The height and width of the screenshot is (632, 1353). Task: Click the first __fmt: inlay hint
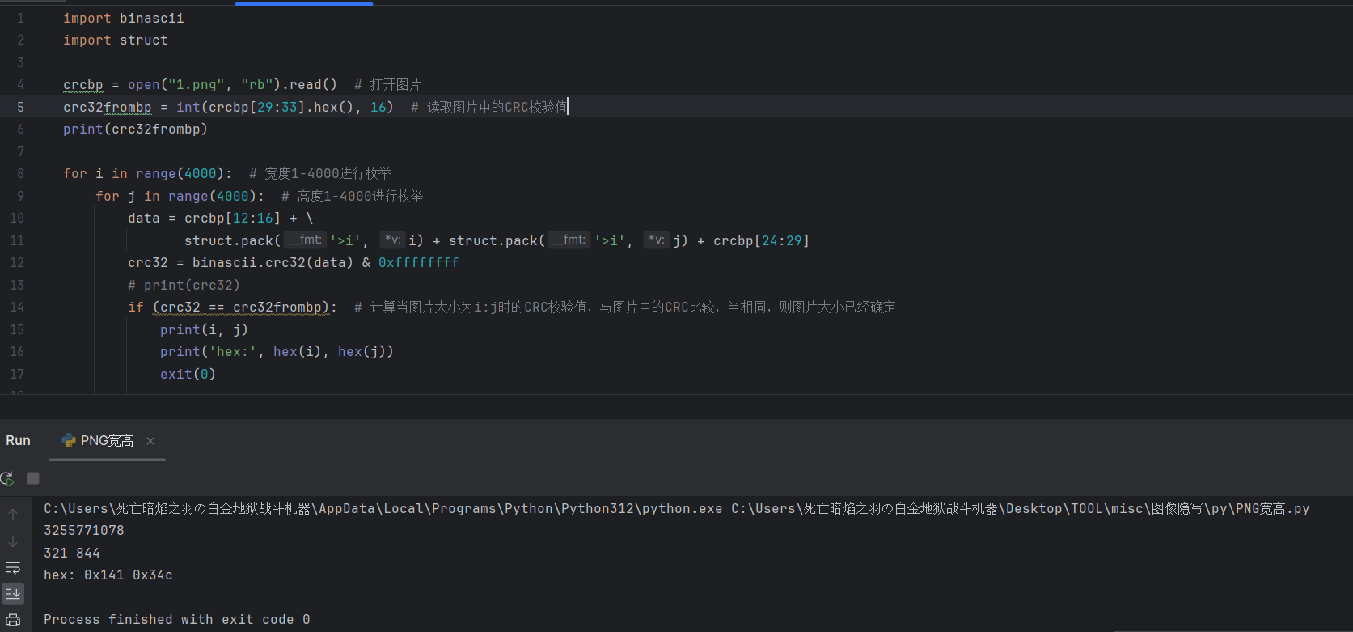click(306, 240)
